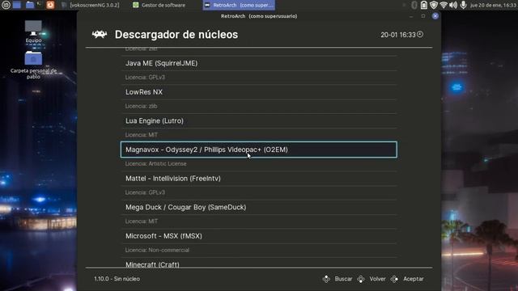The image size is (518, 291).
Task: Open the Equipo desktop icon
Action: coord(33,32)
